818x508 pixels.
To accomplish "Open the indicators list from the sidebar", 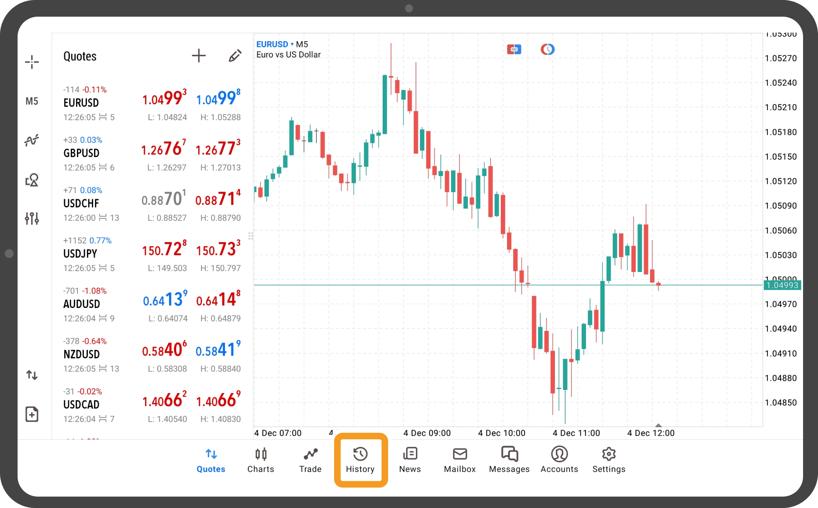I will (32, 140).
